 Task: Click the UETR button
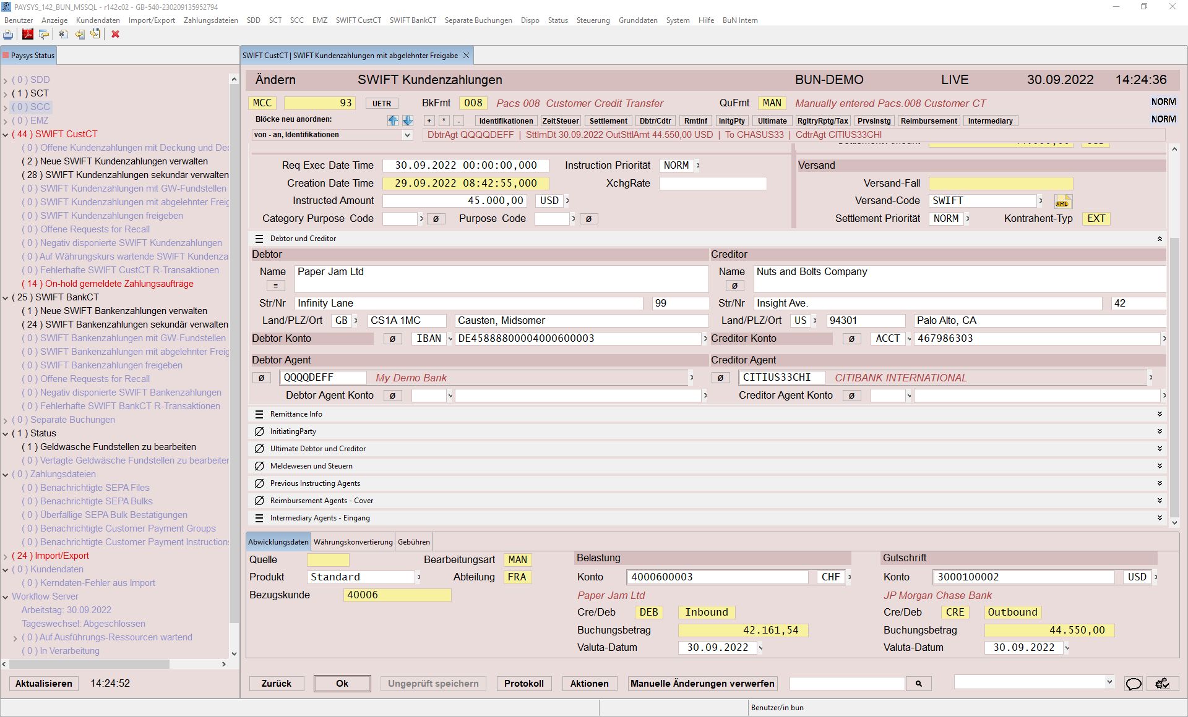point(382,104)
